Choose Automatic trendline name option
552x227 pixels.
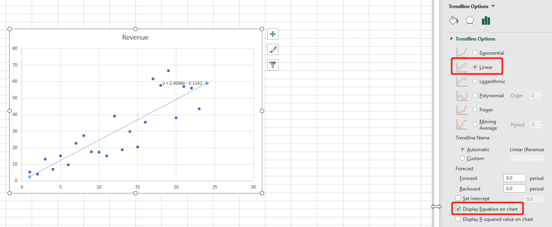coord(462,149)
